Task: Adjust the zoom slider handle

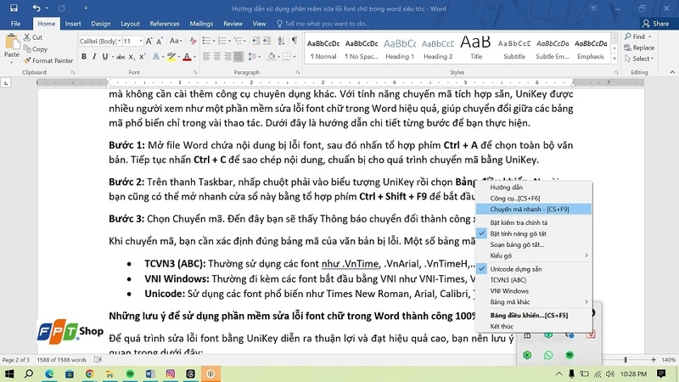Action: coord(626,359)
